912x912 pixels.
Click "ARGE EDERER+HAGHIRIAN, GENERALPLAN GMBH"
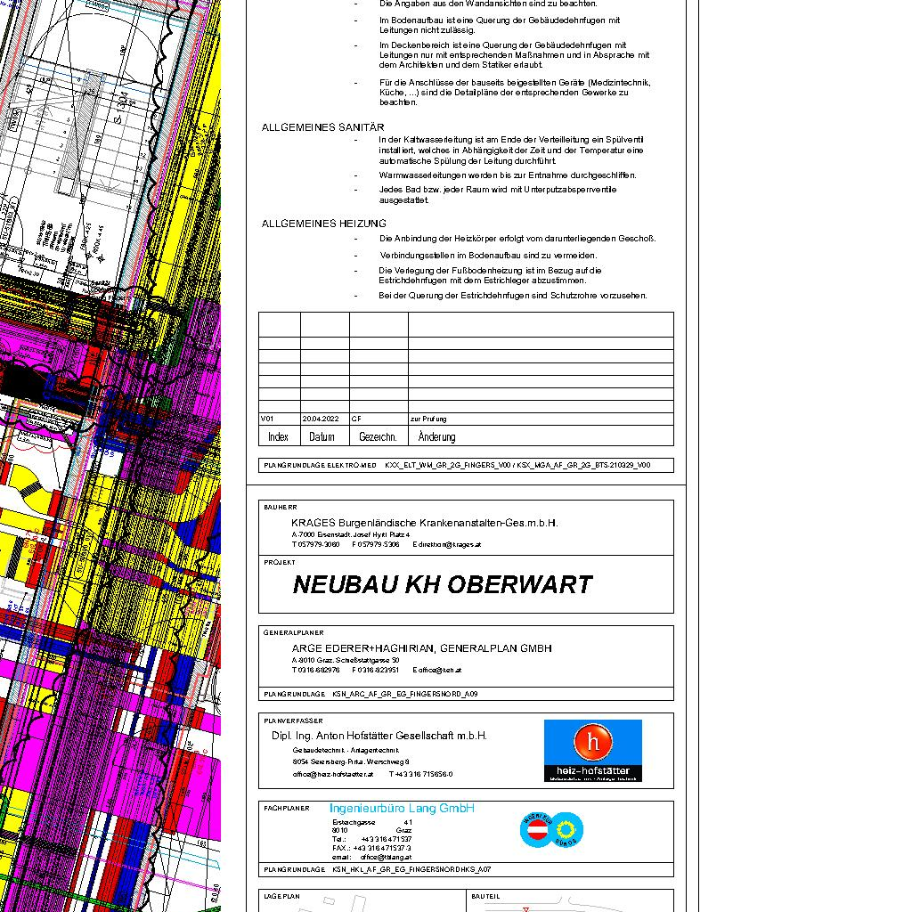coord(421,648)
